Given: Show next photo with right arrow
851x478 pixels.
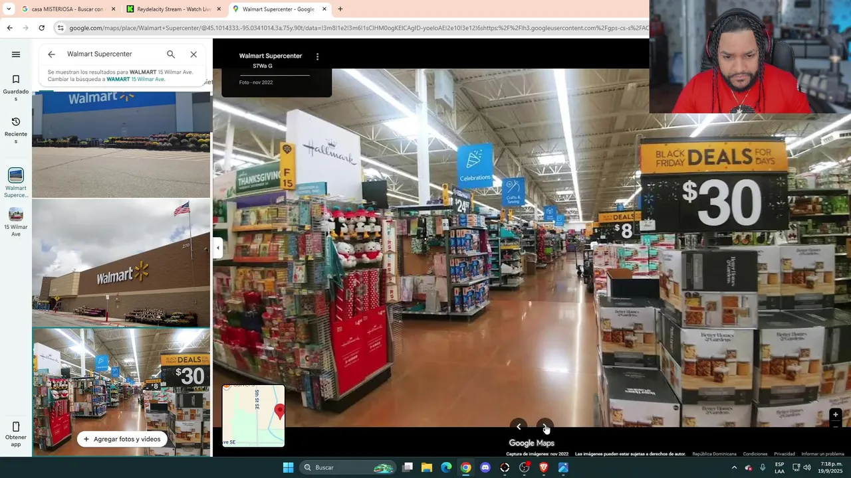Looking at the screenshot, I should pyautogui.click(x=545, y=427).
